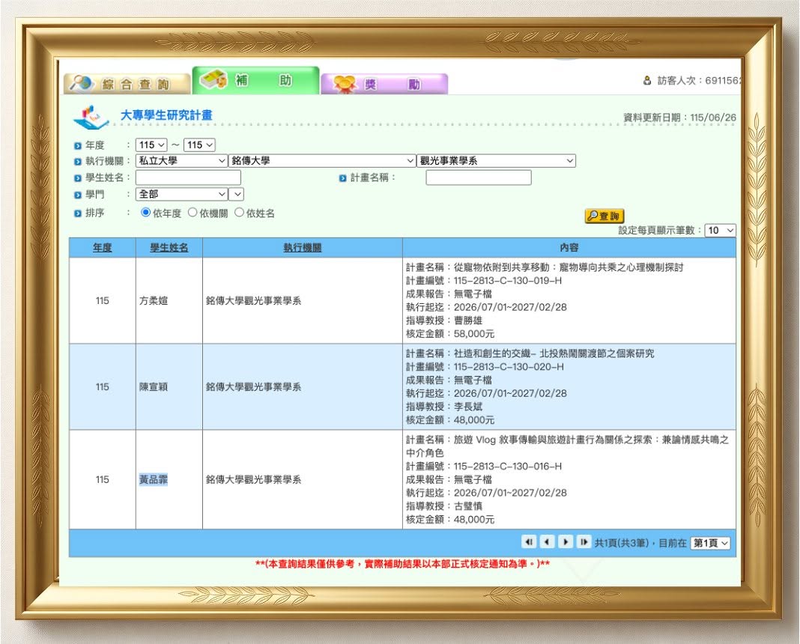The height and width of the screenshot is (644, 800).
Task: Select 依姓名 sort option
Action: [239, 213]
